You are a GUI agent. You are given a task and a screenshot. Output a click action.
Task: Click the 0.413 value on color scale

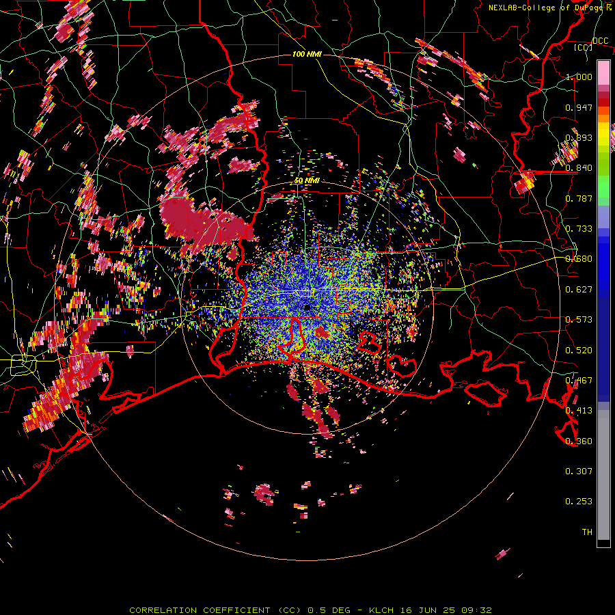[x=579, y=411]
